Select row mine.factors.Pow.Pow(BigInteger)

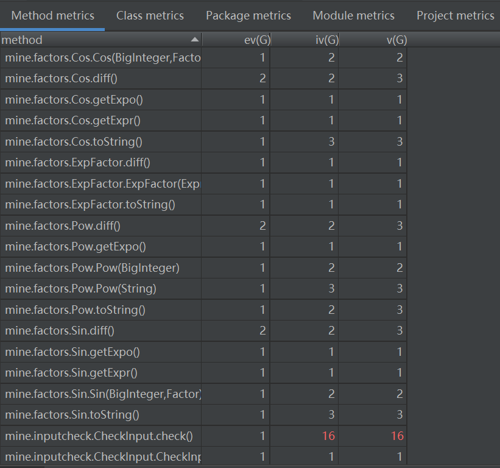pos(203,268)
